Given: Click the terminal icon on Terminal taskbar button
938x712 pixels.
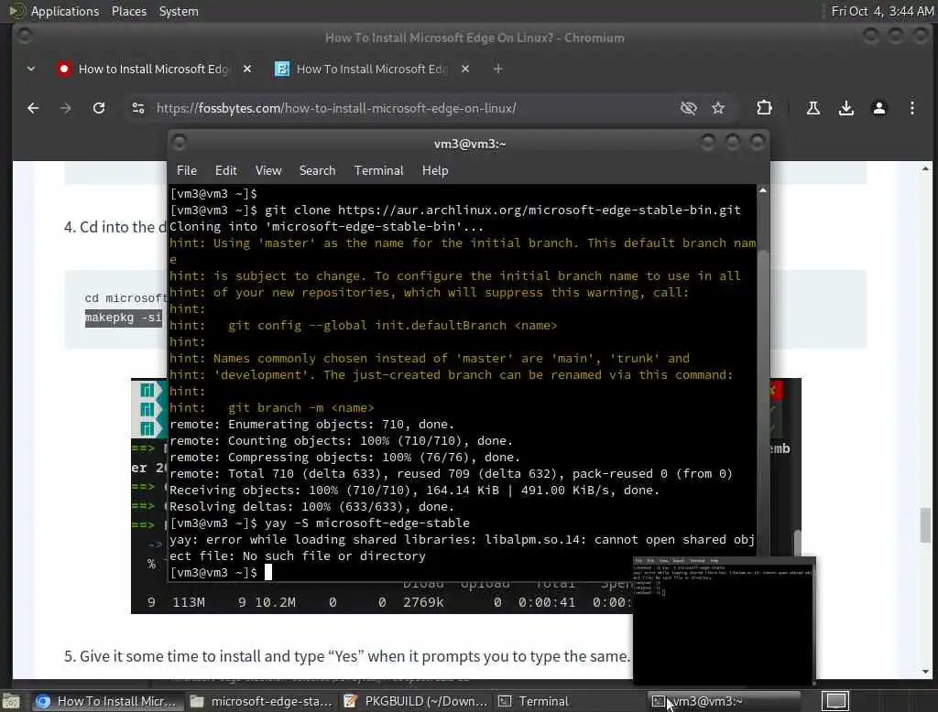Looking at the screenshot, I should point(505,701).
